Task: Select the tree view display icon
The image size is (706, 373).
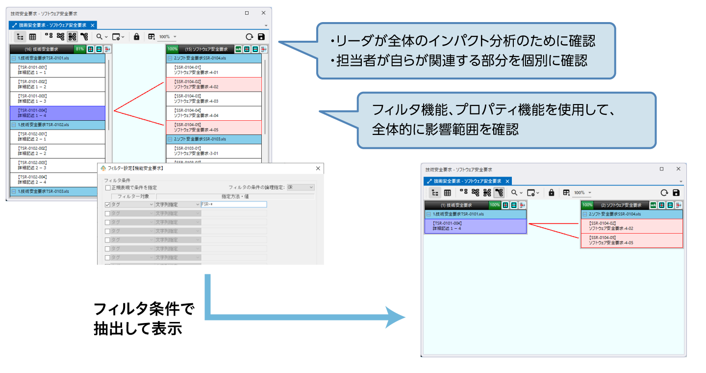Action: point(20,36)
